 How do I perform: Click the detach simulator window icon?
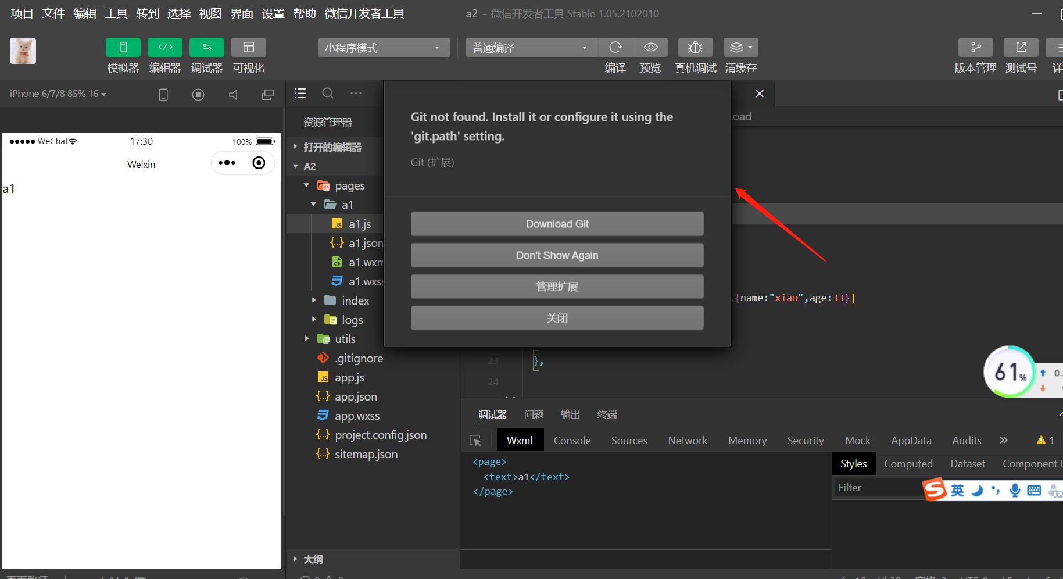point(268,94)
